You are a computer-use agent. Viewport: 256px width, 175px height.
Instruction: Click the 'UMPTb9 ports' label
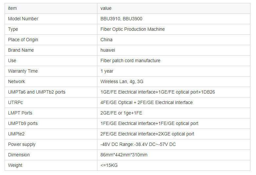point(23,123)
